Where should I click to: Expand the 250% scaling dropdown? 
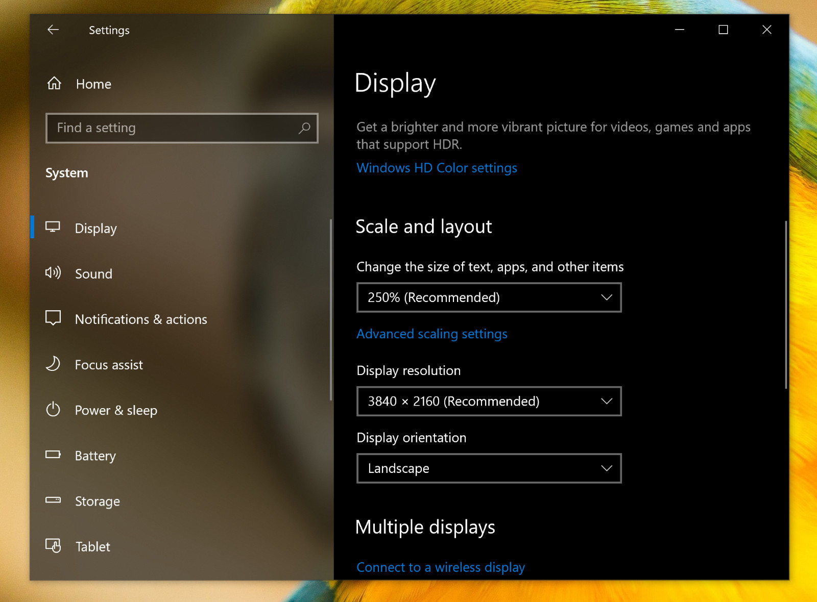(x=489, y=297)
